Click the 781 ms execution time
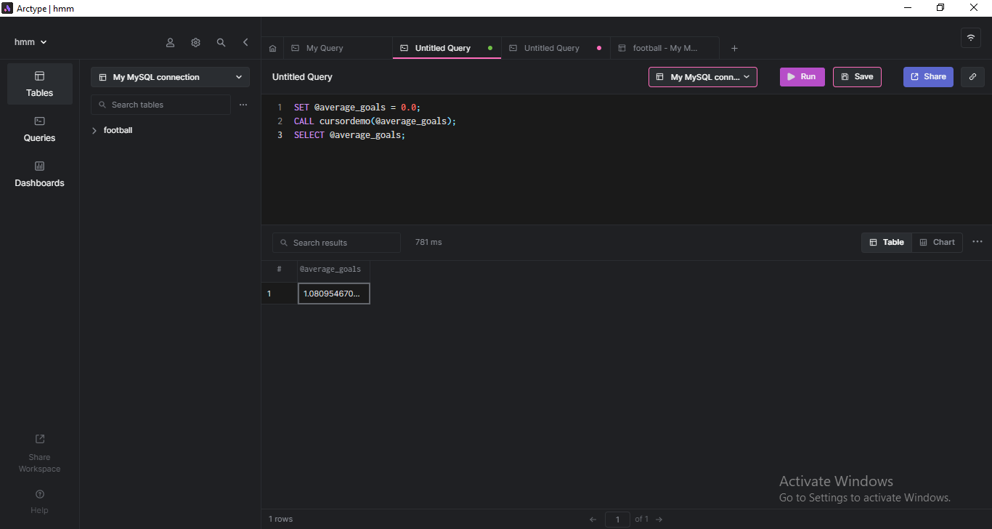This screenshot has height=529, width=992. pos(428,243)
